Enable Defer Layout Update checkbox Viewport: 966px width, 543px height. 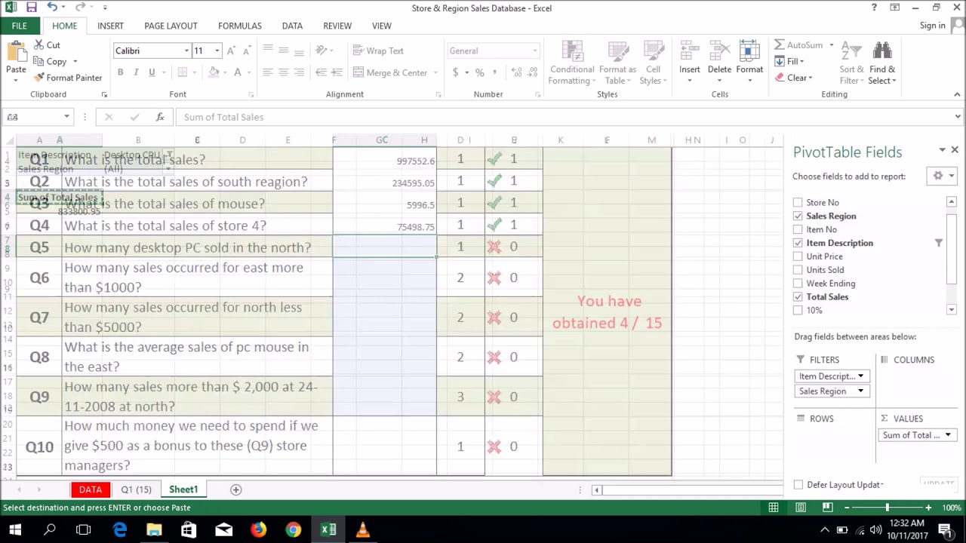pyautogui.click(x=798, y=485)
